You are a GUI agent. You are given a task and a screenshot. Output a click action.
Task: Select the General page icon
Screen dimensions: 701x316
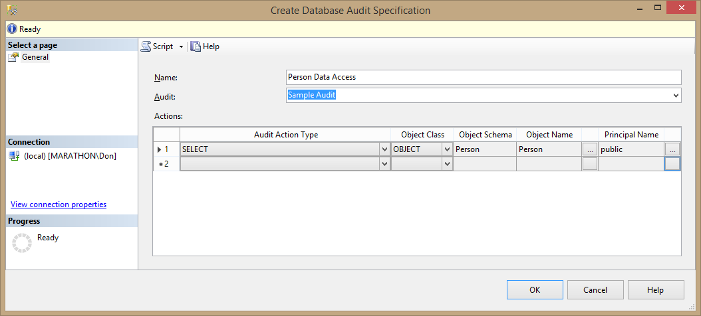click(x=13, y=57)
